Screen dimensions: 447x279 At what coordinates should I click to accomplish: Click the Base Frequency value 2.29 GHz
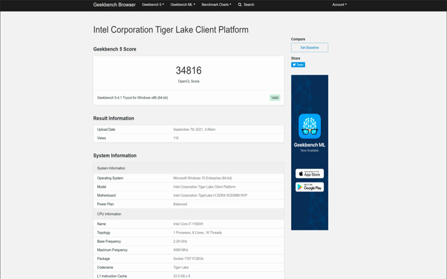pos(180,242)
